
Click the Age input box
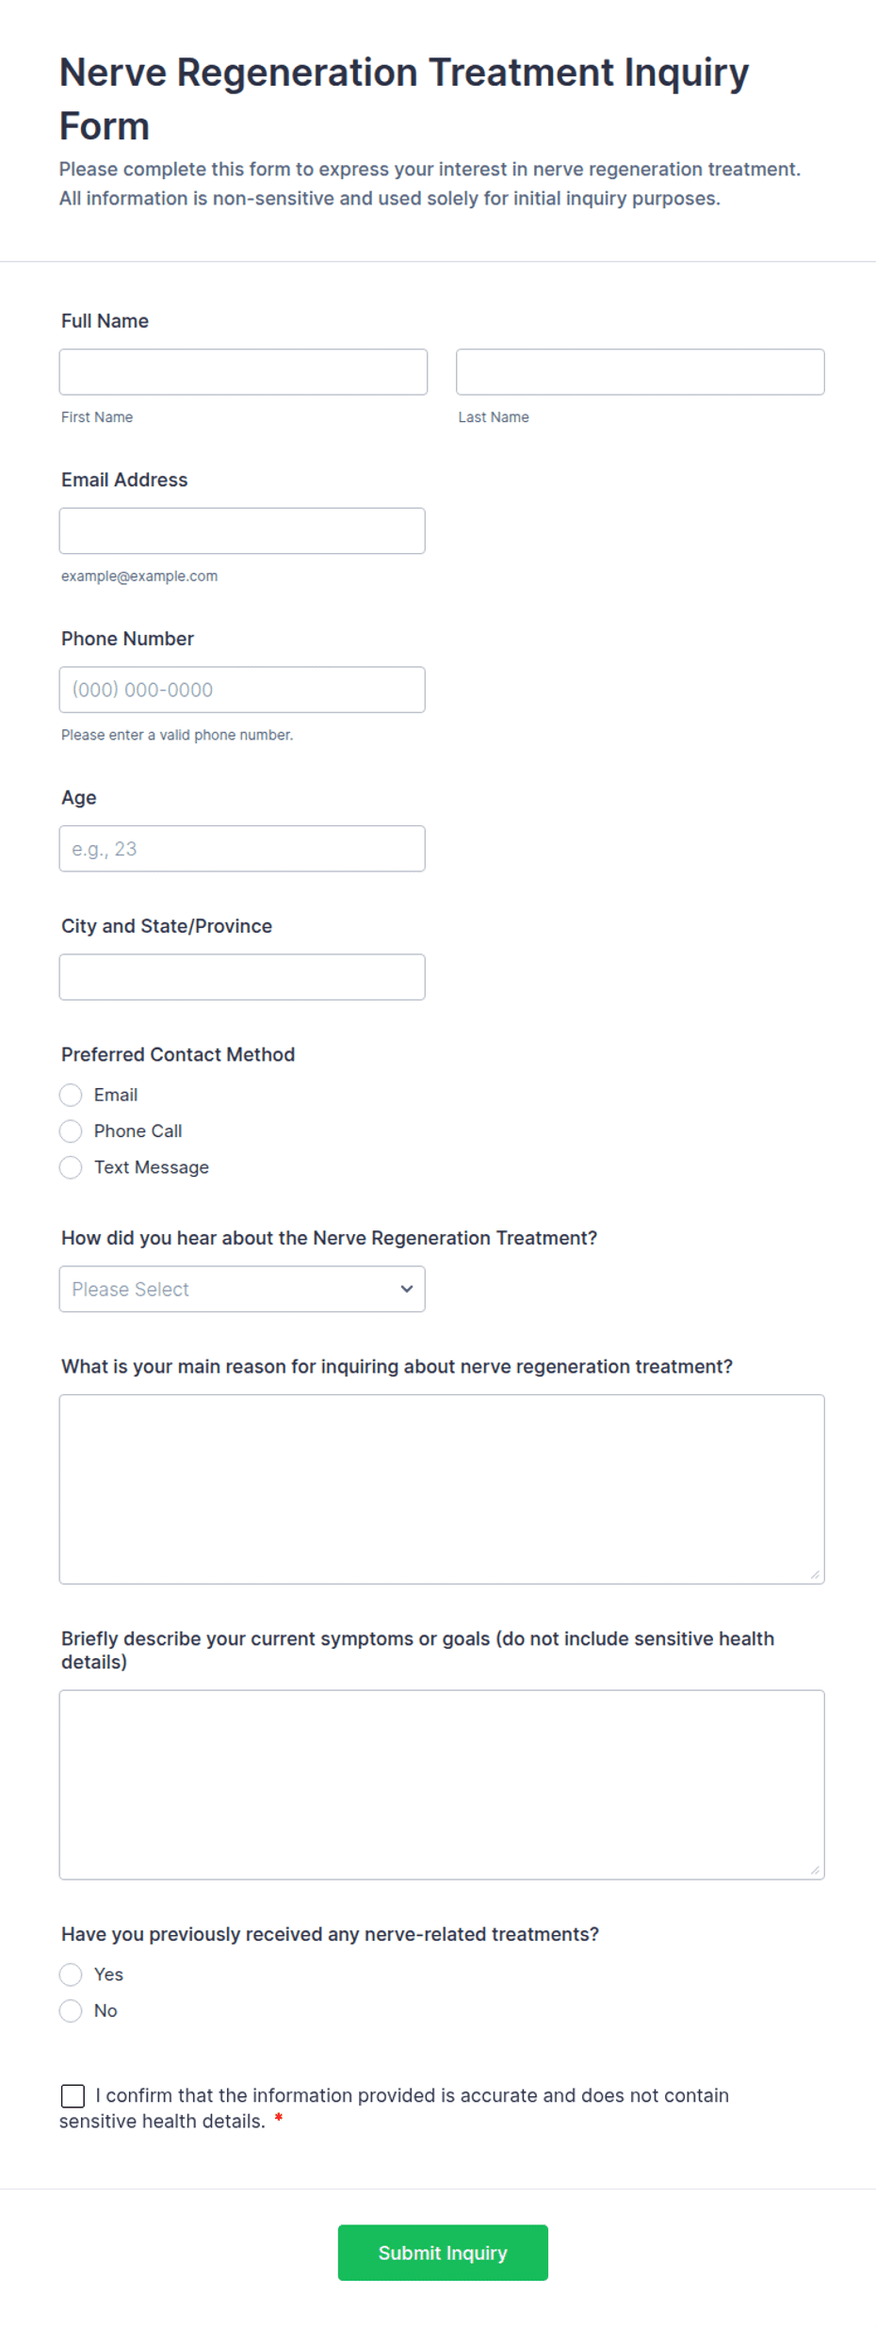tap(242, 849)
